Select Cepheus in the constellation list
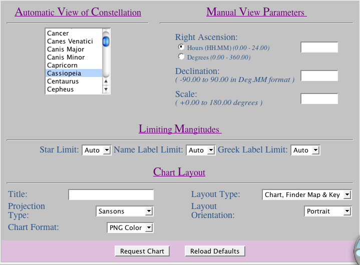 pyautogui.click(x=74, y=89)
